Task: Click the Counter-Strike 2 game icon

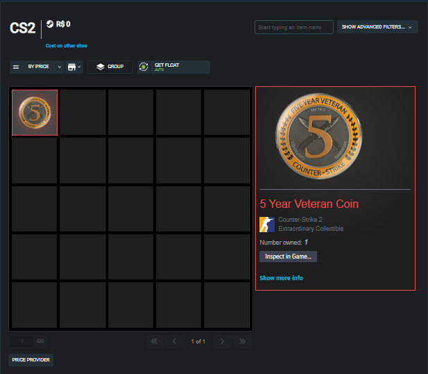Action: [267, 225]
